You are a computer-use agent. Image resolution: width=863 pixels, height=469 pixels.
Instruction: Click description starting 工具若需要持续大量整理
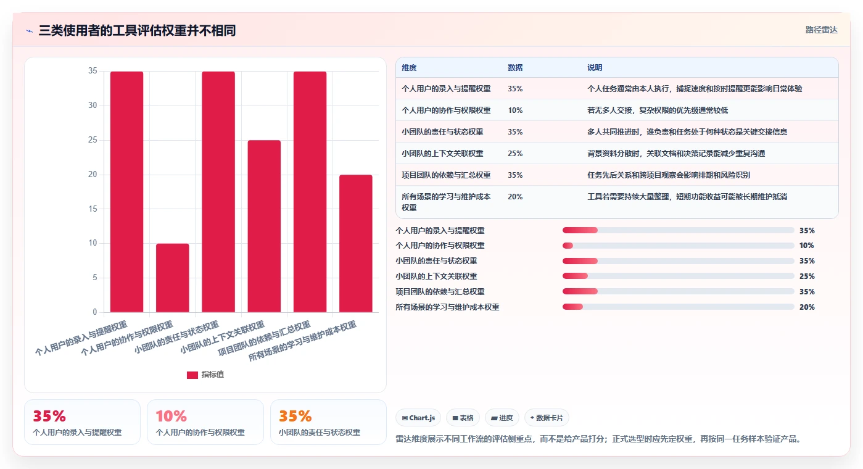pyautogui.click(x=687, y=197)
